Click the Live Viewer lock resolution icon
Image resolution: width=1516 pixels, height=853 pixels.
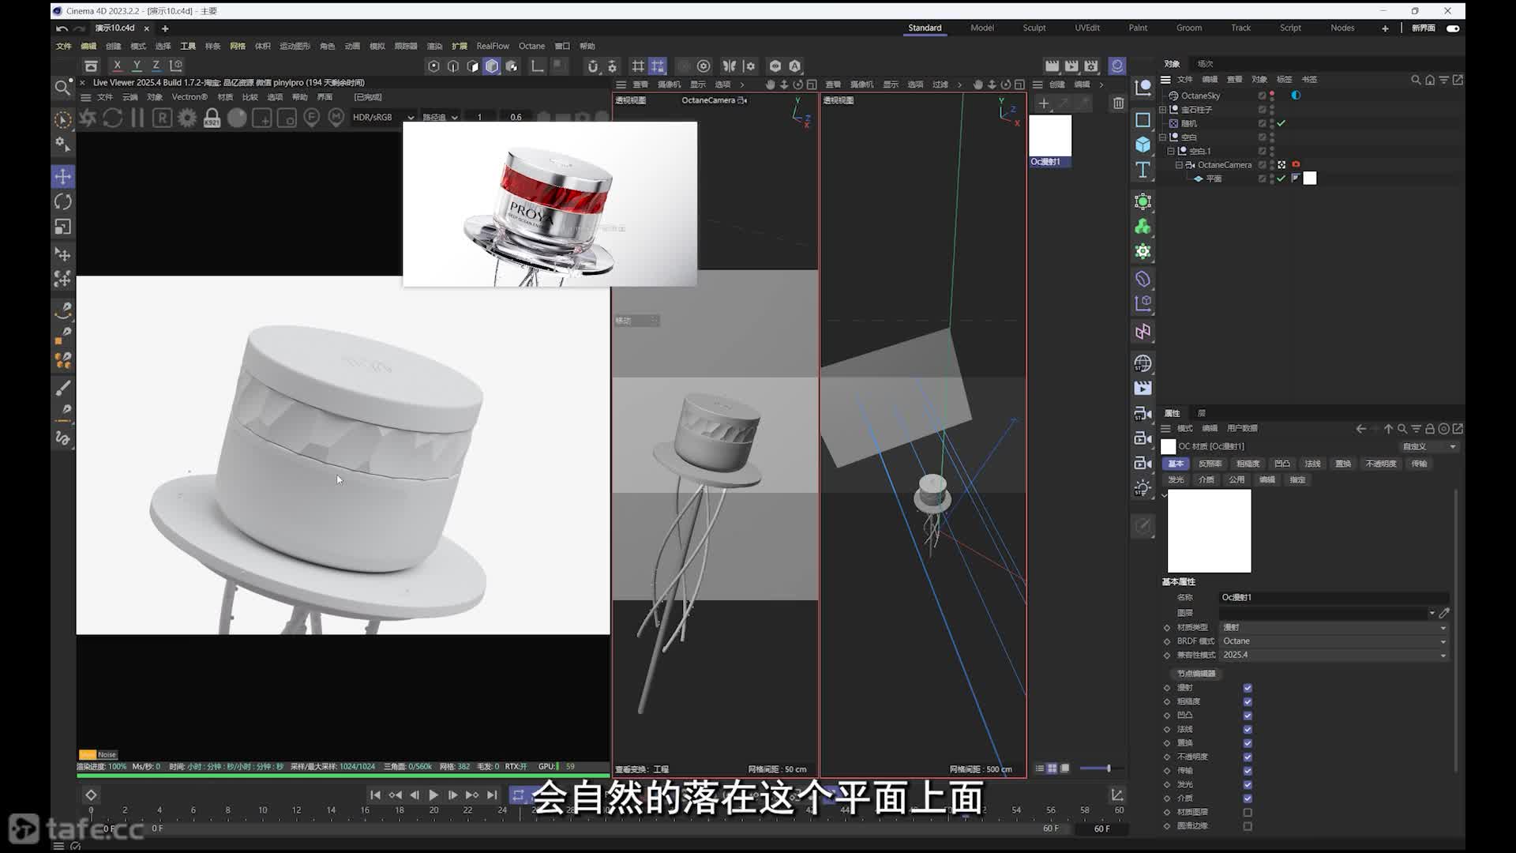pyautogui.click(x=212, y=118)
